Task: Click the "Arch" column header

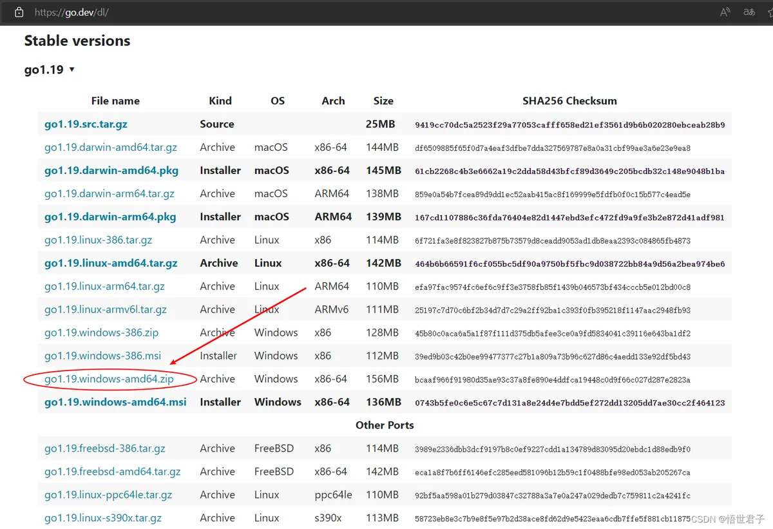Action: (x=333, y=101)
